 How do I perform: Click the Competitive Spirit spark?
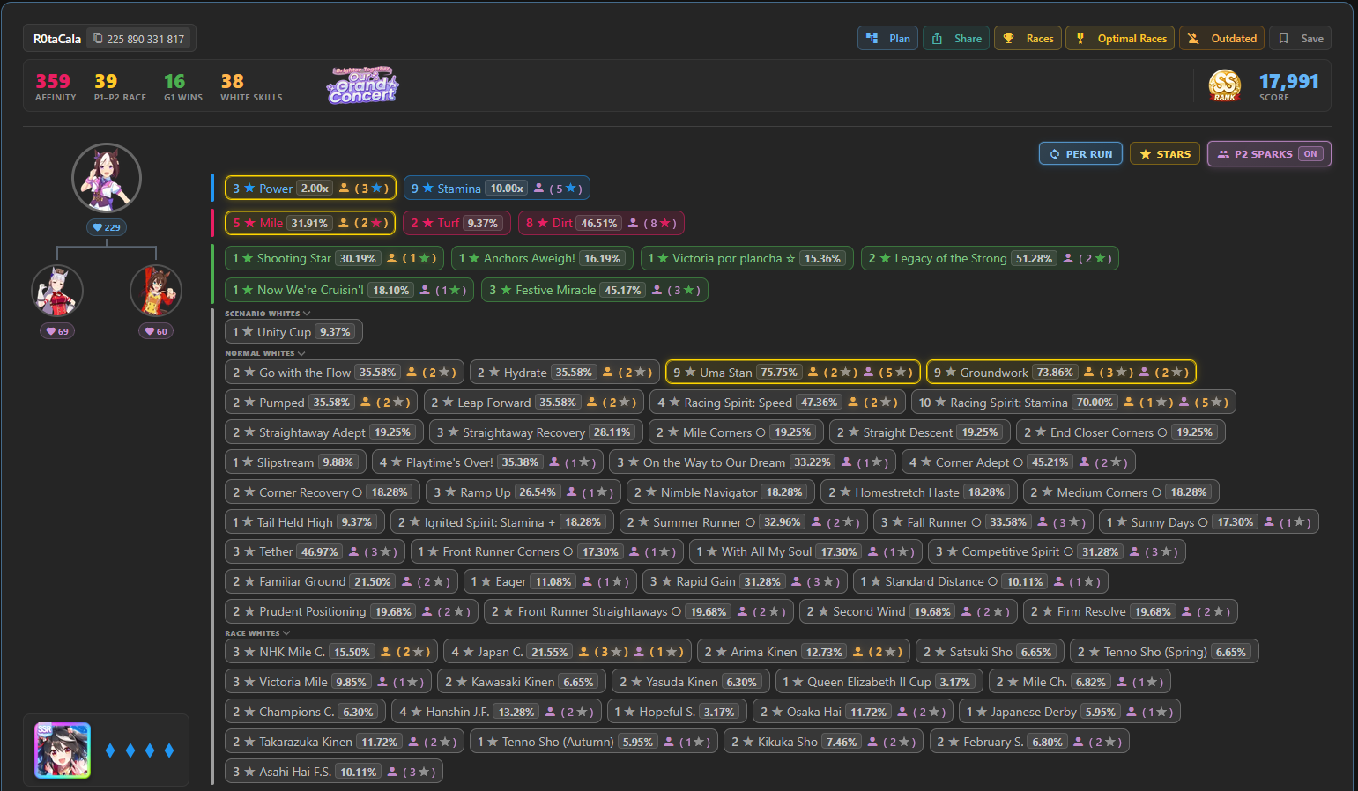click(x=1057, y=552)
